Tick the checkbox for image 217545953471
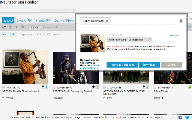 point(155,87)
